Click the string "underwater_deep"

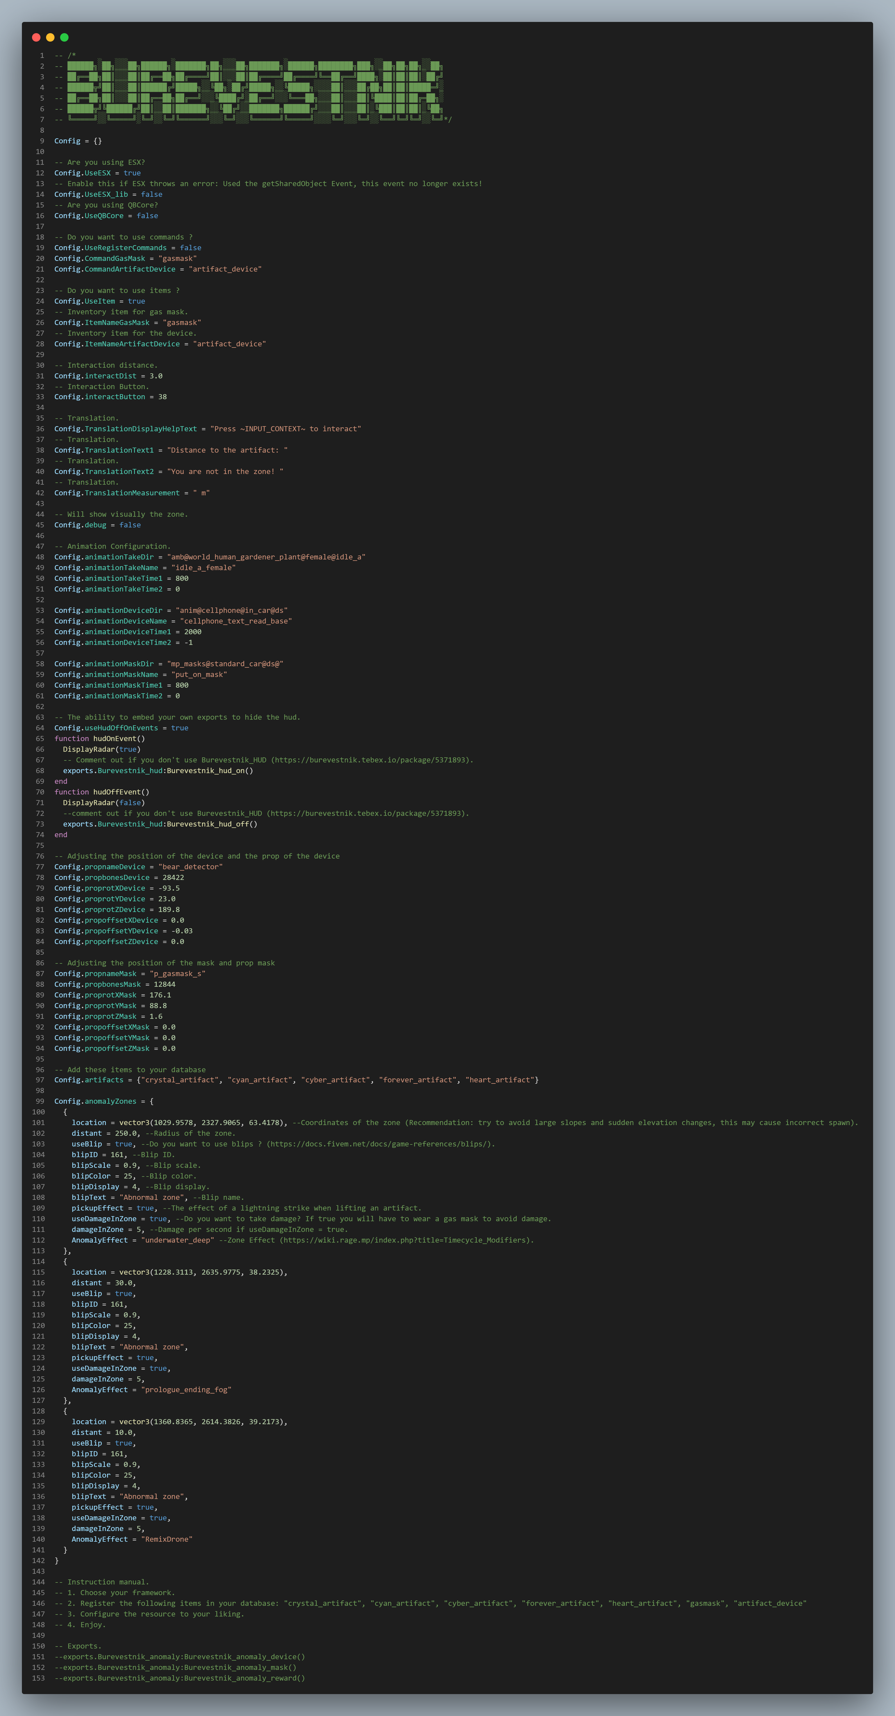coord(178,1240)
